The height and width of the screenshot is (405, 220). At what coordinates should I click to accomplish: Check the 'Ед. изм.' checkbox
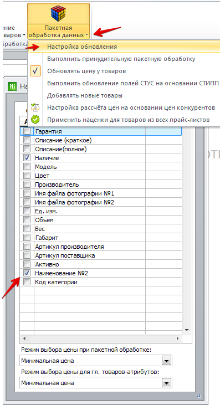coord(27,211)
